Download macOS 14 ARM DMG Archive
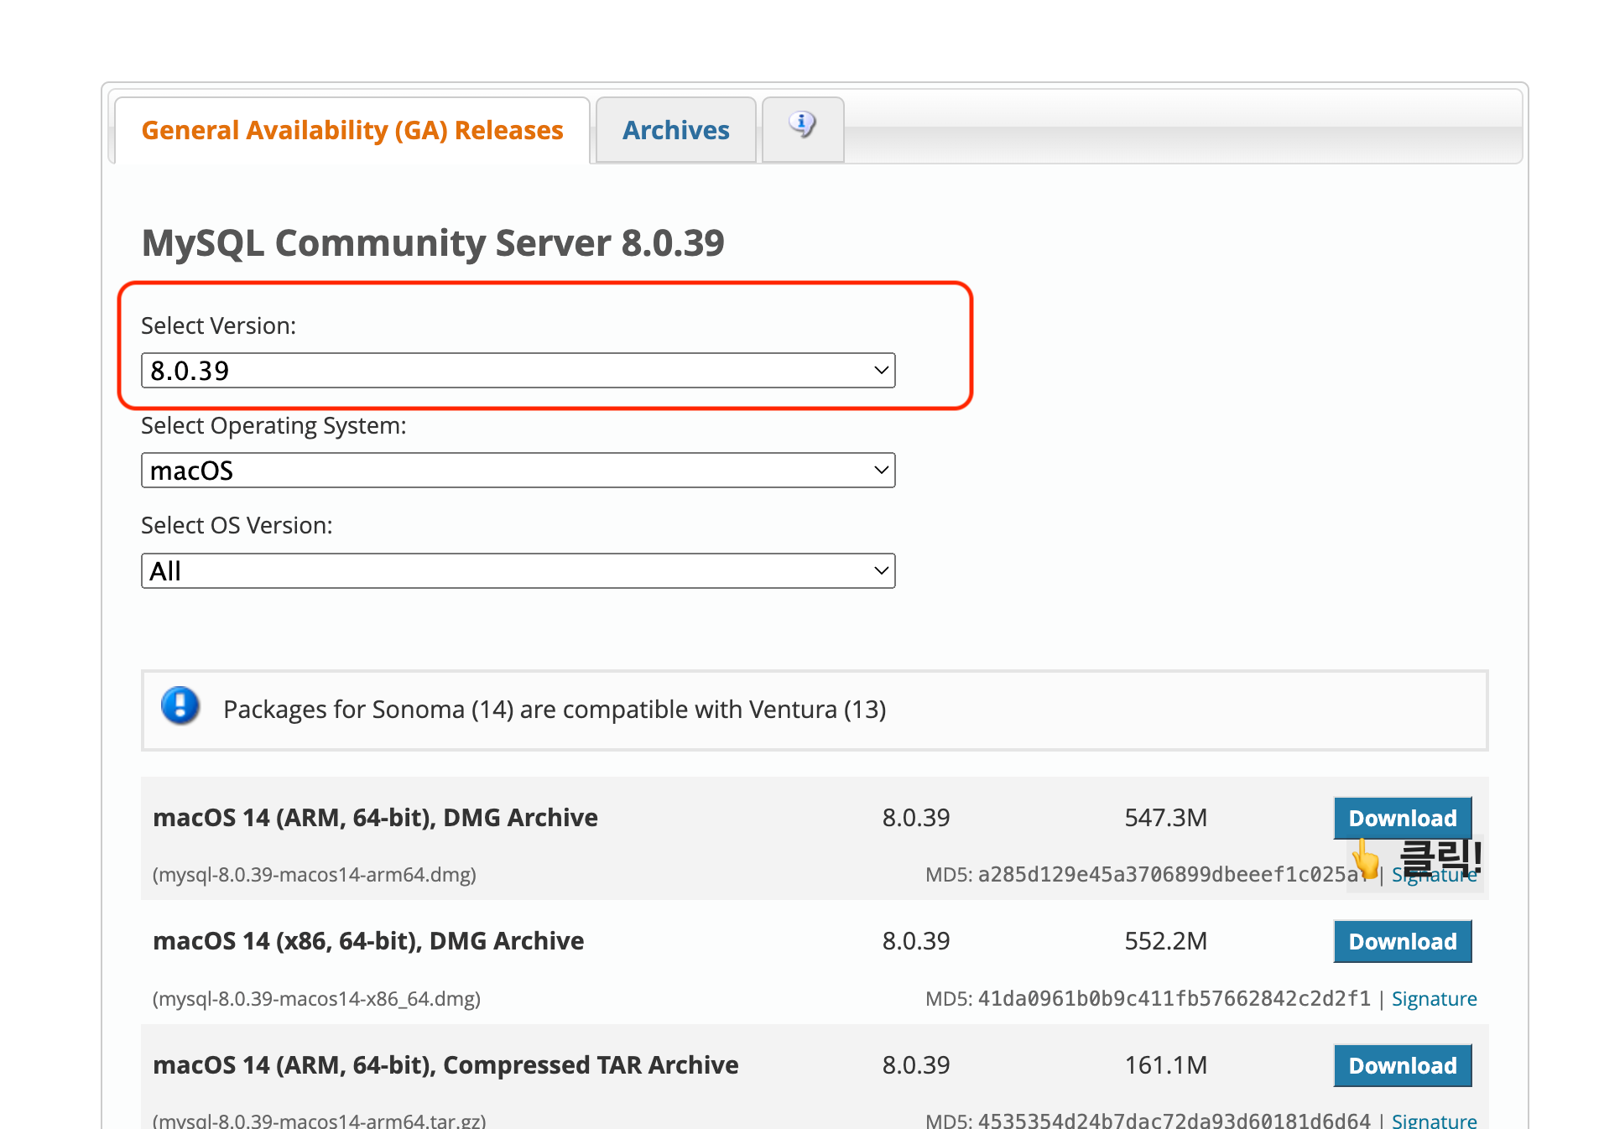This screenshot has width=1599, height=1129. (1402, 818)
